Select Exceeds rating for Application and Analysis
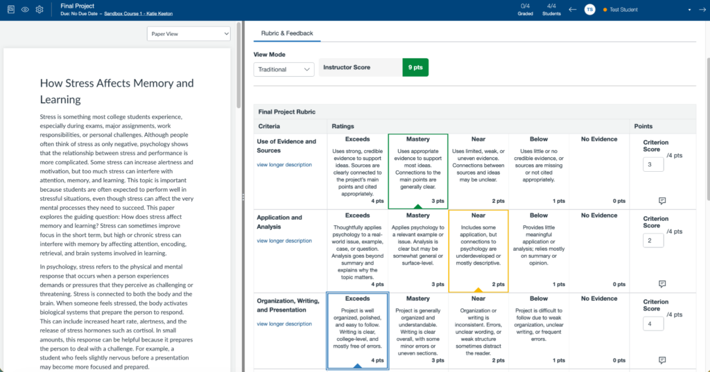Screen dimensions: 710x372 tap(357, 251)
